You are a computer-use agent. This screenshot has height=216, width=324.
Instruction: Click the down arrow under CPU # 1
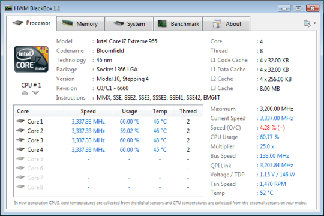pyautogui.click(x=35, y=92)
